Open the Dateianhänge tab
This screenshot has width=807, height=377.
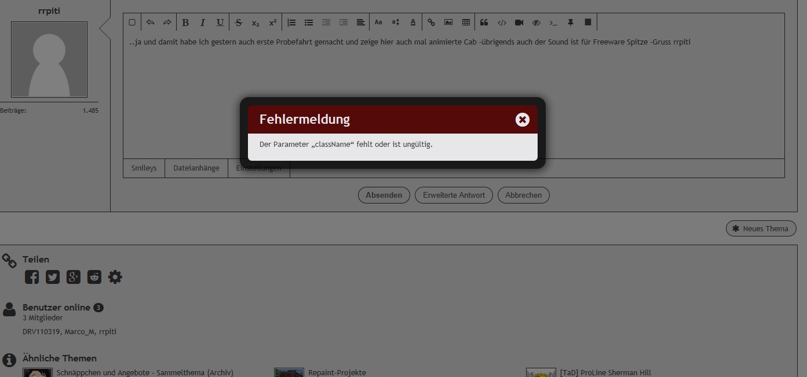coord(196,168)
